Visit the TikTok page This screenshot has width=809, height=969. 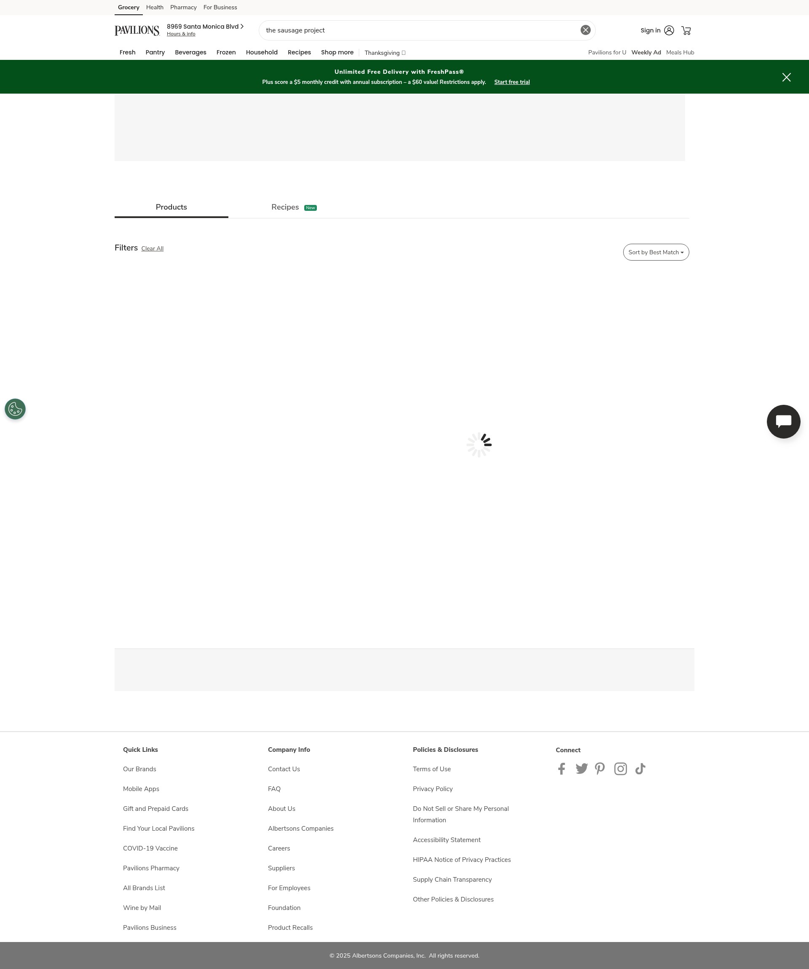[x=640, y=769]
